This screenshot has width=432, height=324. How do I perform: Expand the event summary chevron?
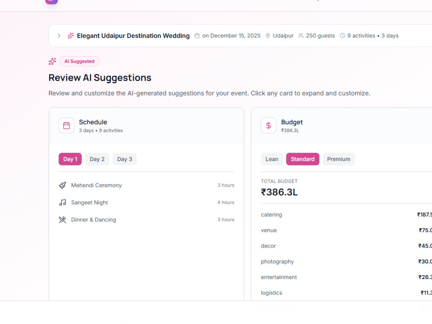pyautogui.click(x=59, y=36)
